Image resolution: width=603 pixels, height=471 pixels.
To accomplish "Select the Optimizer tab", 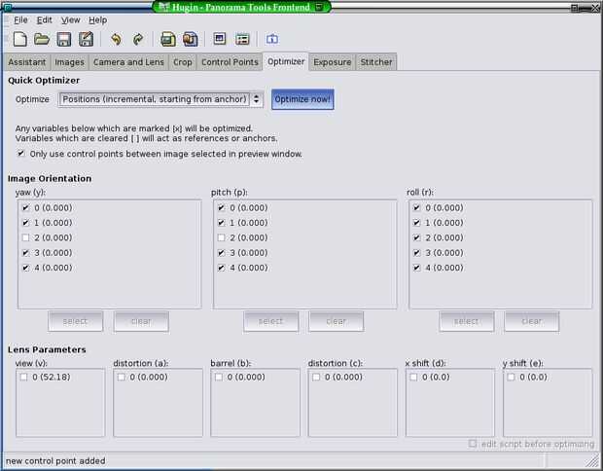I will pyautogui.click(x=286, y=61).
